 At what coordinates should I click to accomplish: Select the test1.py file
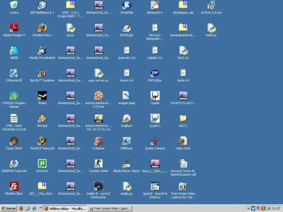pos(183,52)
